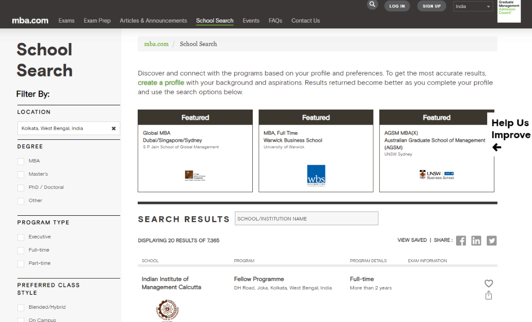Open the FAQs page

[x=275, y=21]
